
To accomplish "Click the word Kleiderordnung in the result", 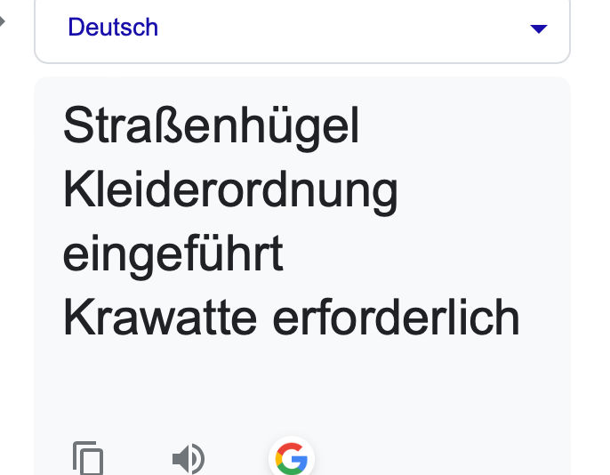I will 230,192.
